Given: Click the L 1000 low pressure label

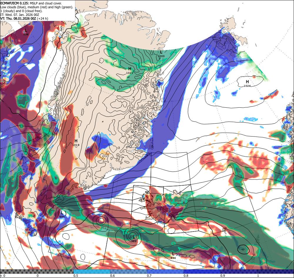Looking at the screenshot, I should click(x=161, y=54).
